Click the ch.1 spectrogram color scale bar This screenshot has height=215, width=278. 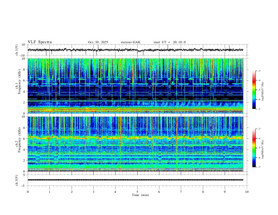point(254,90)
